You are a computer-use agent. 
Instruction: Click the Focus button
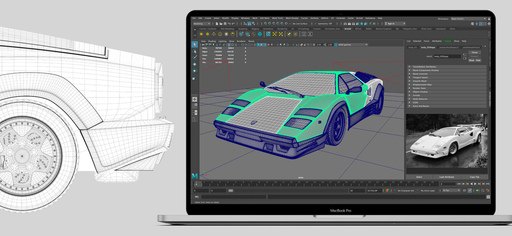coord(475,52)
